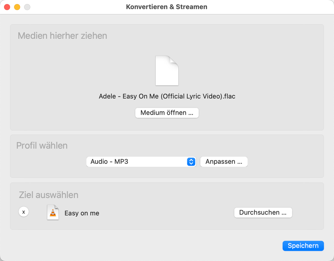
Task: Click the Profil wählen section header
Action: (42, 145)
